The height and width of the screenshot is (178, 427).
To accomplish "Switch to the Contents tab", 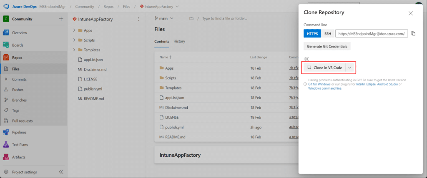I will pyautogui.click(x=162, y=41).
